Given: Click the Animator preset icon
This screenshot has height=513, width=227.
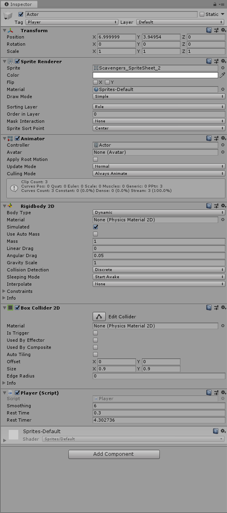Looking at the screenshot, I should [x=216, y=138].
